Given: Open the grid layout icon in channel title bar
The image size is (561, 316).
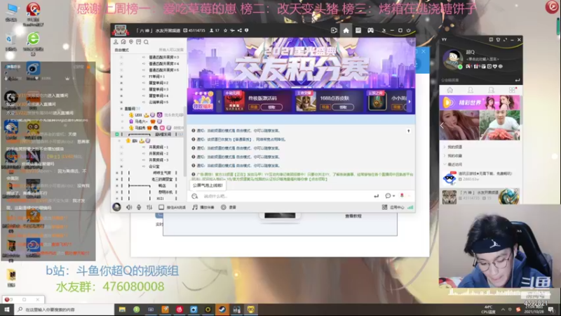Looking at the screenshot, I should click(358, 30).
